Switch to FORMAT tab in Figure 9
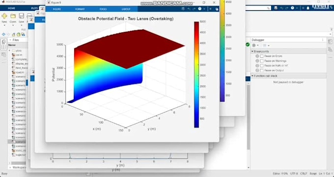This screenshot has height=177, width=334. point(80,9)
